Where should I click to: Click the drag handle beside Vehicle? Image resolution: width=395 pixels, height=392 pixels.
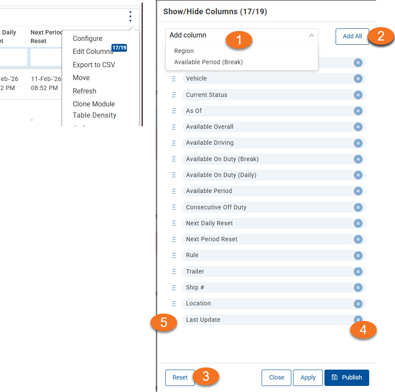[x=174, y=79]
